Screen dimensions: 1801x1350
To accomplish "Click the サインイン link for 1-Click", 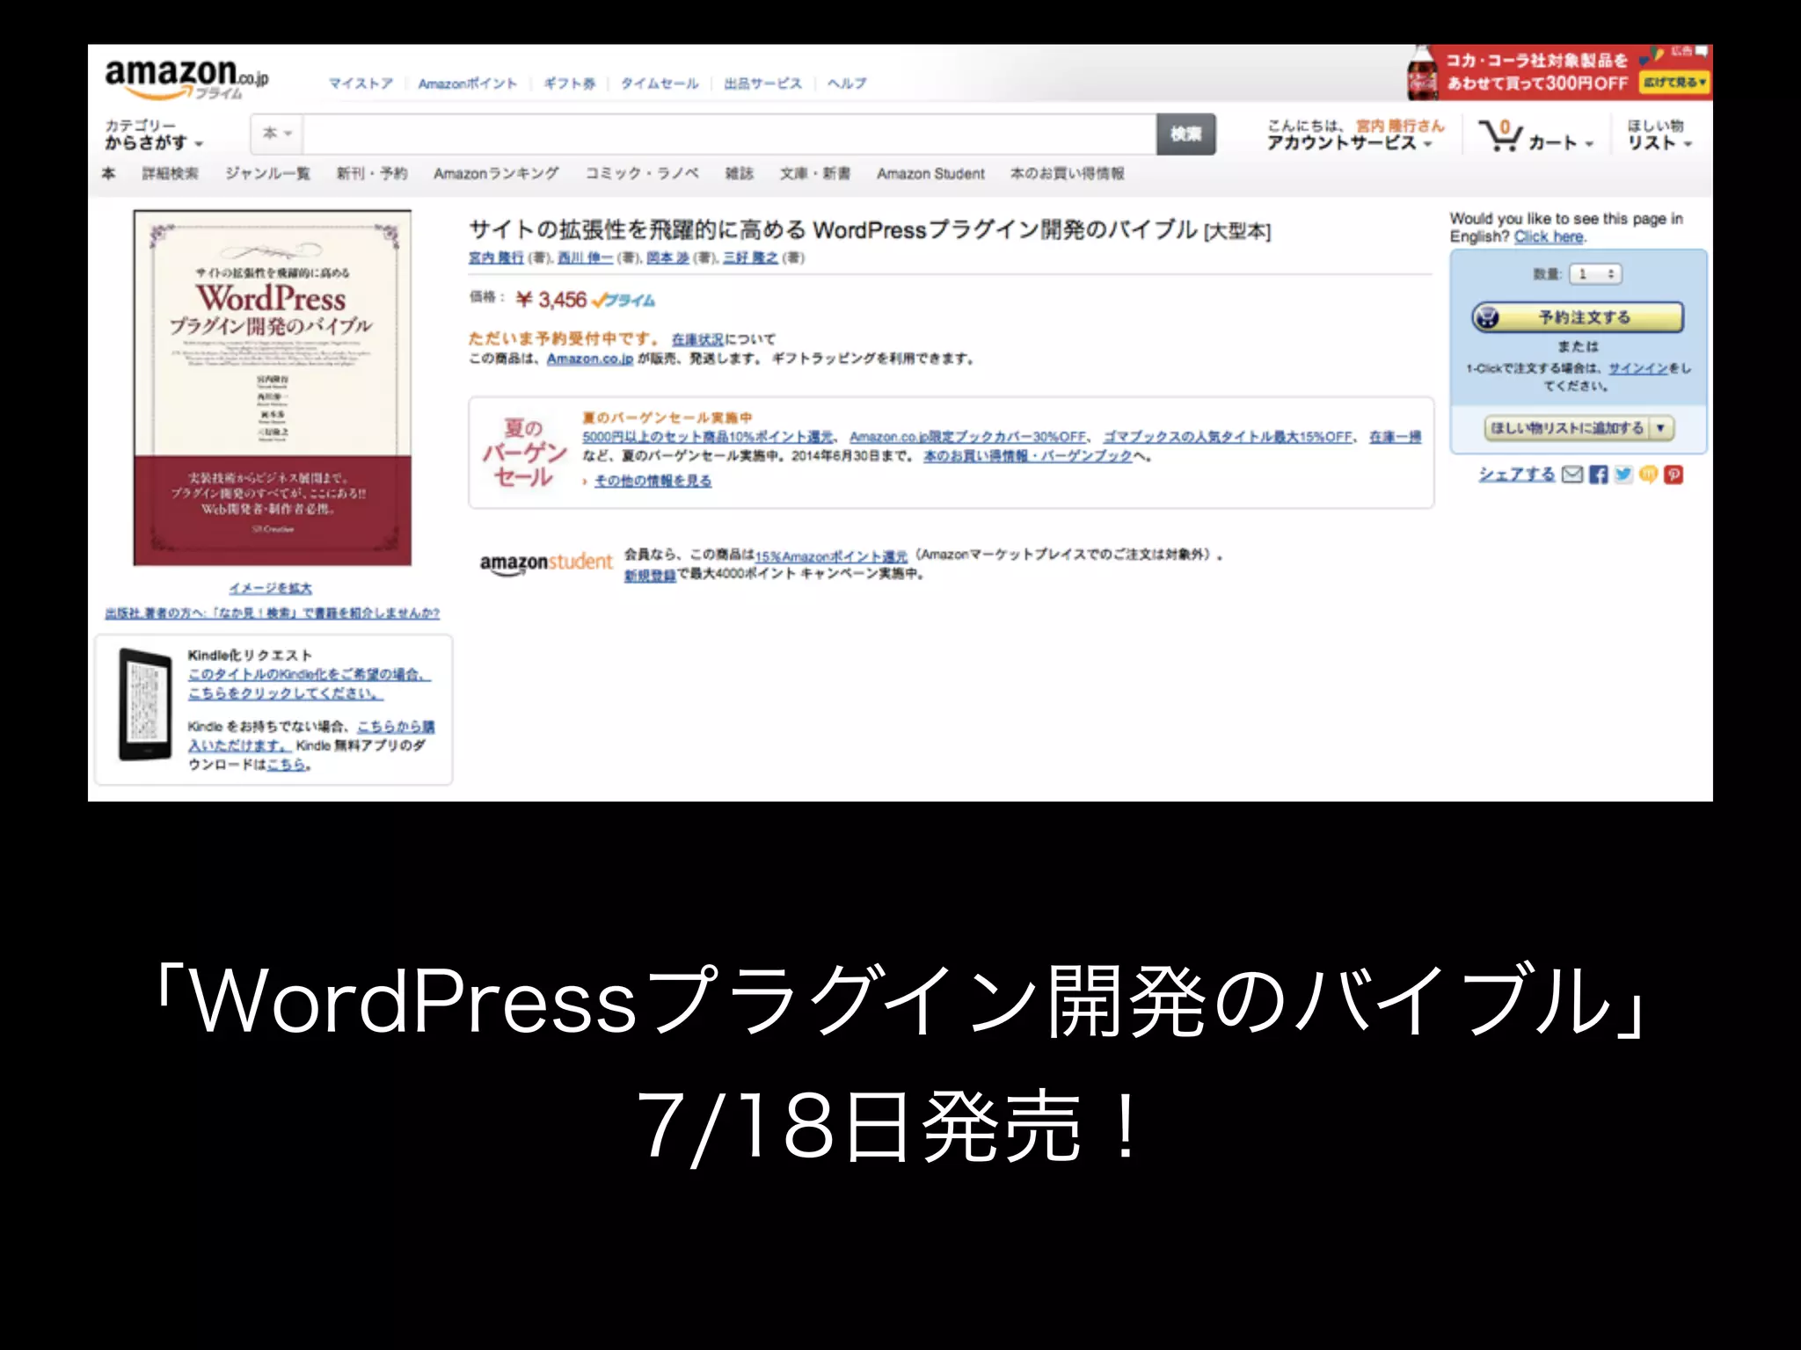I will (x=1638, y=368).
